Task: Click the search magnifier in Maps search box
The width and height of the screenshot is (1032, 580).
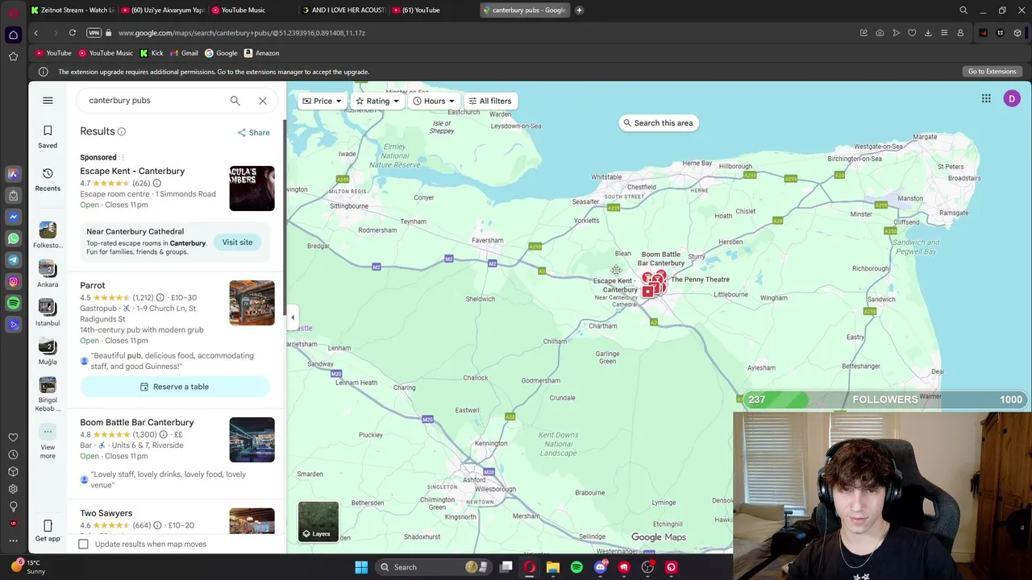Action: [x=235, y=101]
